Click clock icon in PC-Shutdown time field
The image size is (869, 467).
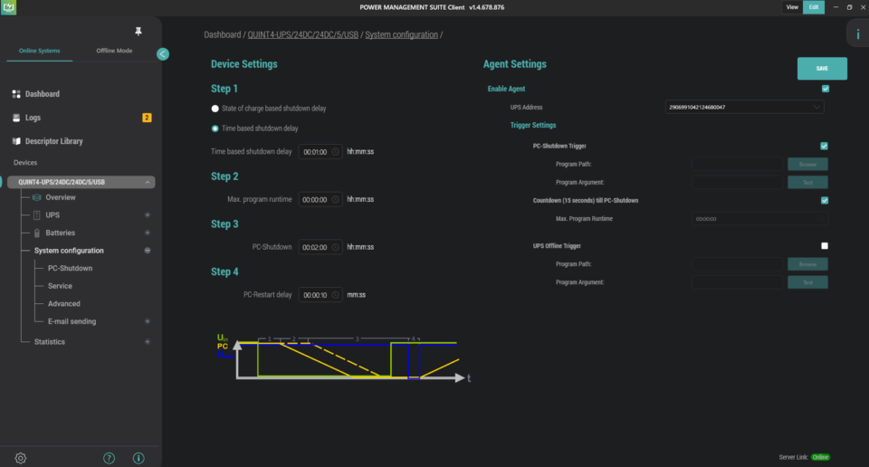[x=335, y=247]
